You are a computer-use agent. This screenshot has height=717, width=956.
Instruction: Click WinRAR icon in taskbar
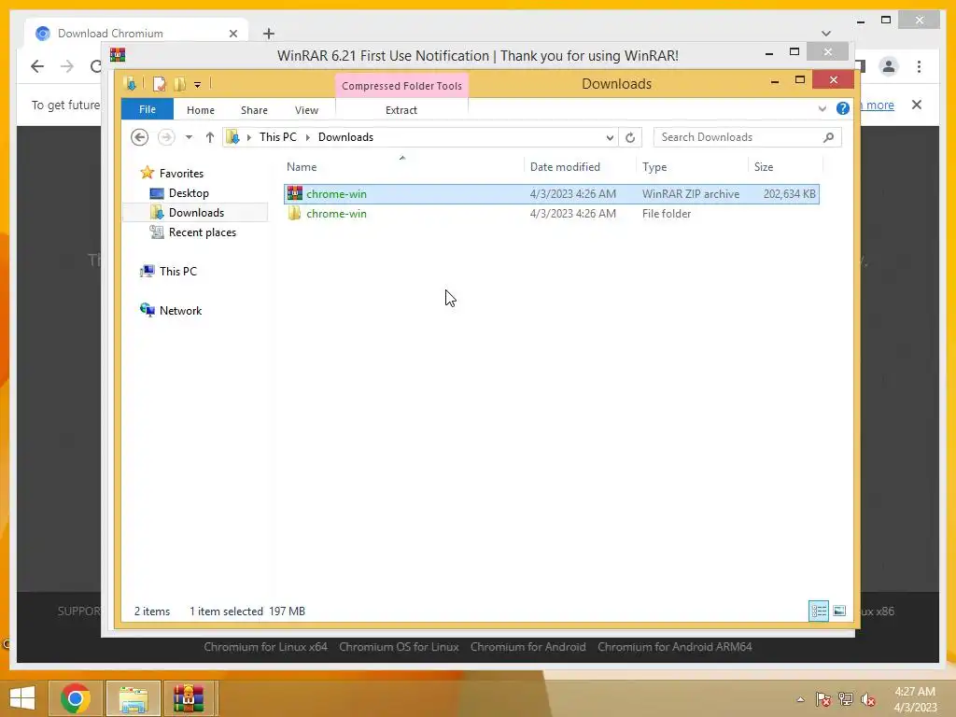click(189, 698)
